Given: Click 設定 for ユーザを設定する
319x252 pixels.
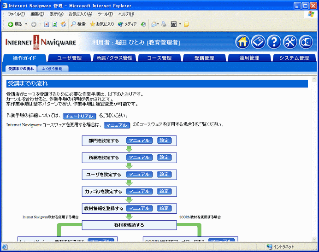Looking at the screenshot, I should (x=164, y=174).
